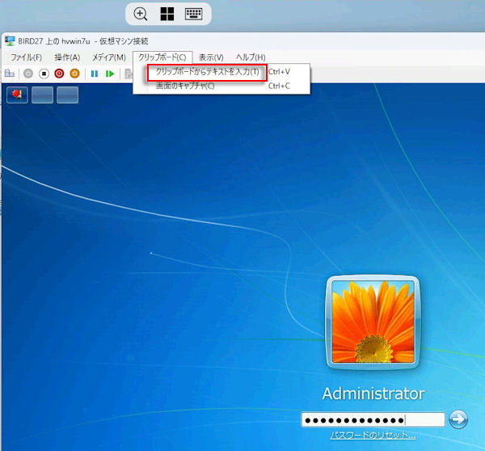The height and width of the screenshot is (451, 485).
Task: Click the virtual machine connection title bar icon
Action: [10, 41]
